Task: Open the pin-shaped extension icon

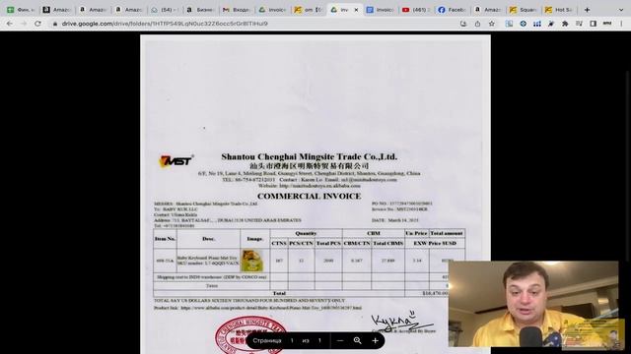Action: 551,24
